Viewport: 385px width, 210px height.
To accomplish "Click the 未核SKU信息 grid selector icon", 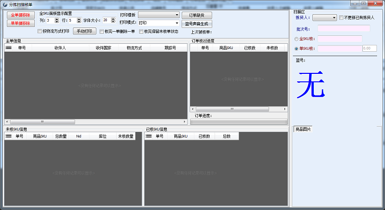I will (8, 136).
